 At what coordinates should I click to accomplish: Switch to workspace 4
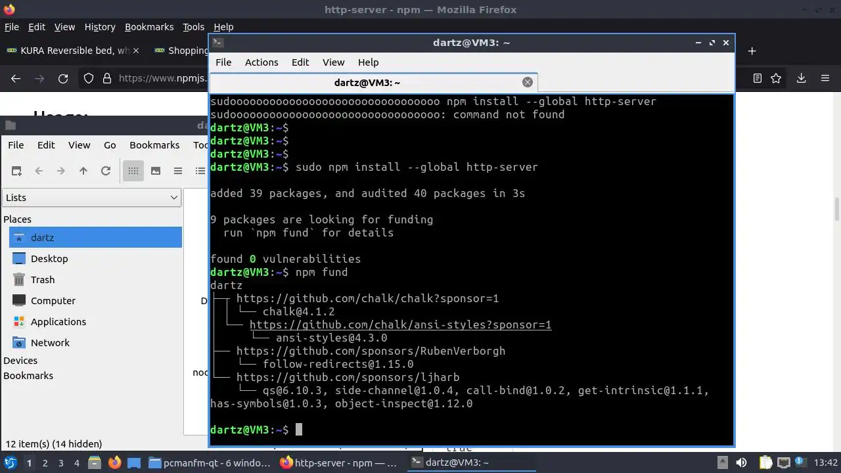76,462
